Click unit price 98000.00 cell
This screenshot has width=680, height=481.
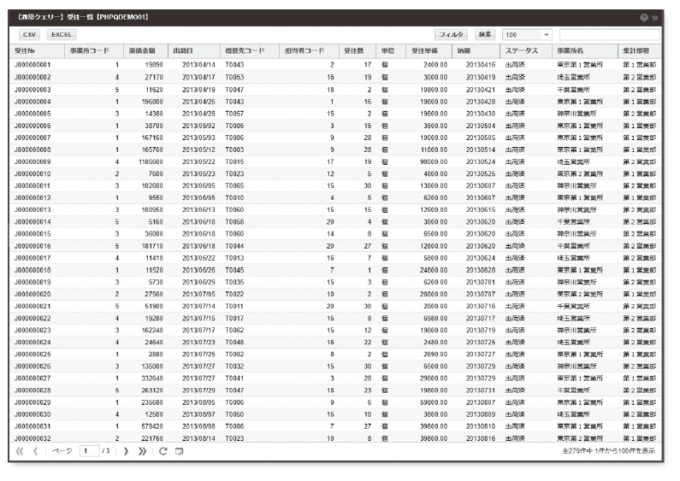[x=434, y=161]
